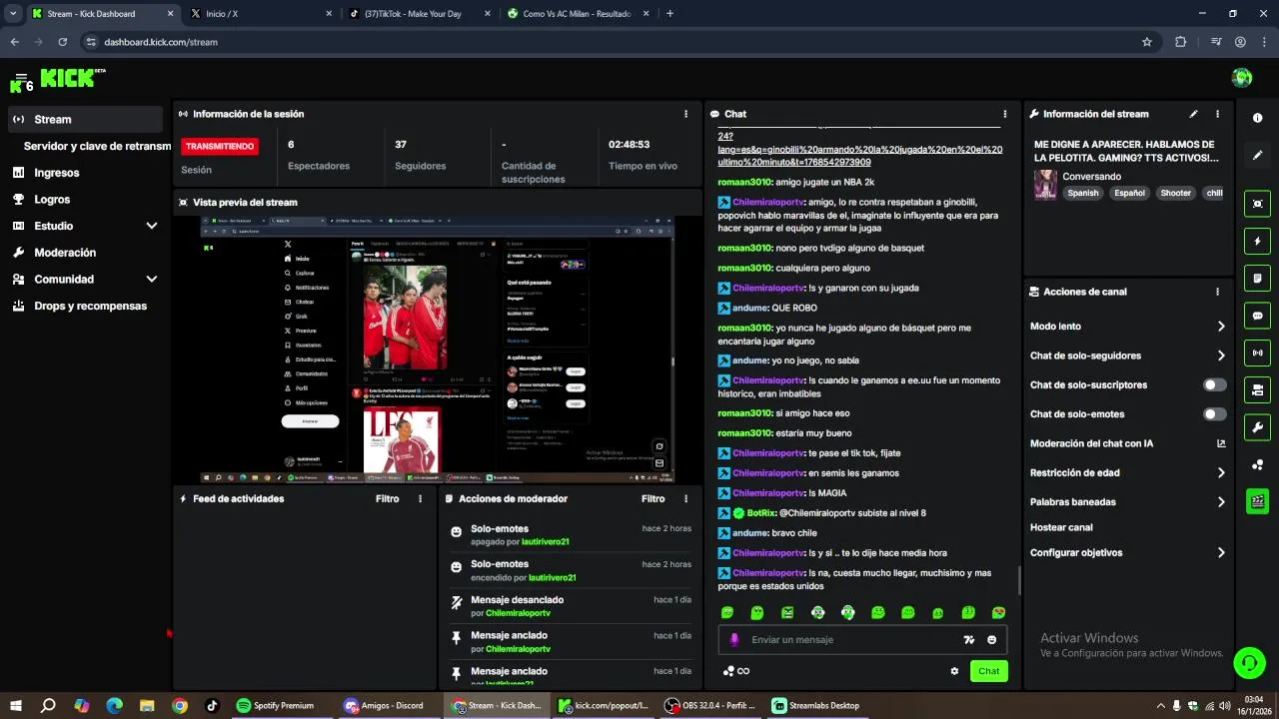Screen dimensions: 1279x719
Task: Open Streamlabs Desktop from the taskbar
Action: [816, 705]
